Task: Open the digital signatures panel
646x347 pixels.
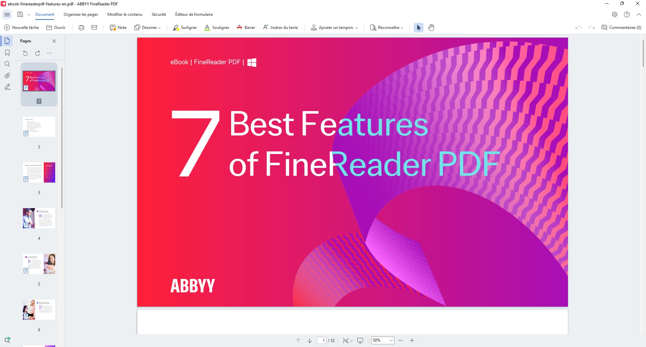Action: (x=7, y=87)
